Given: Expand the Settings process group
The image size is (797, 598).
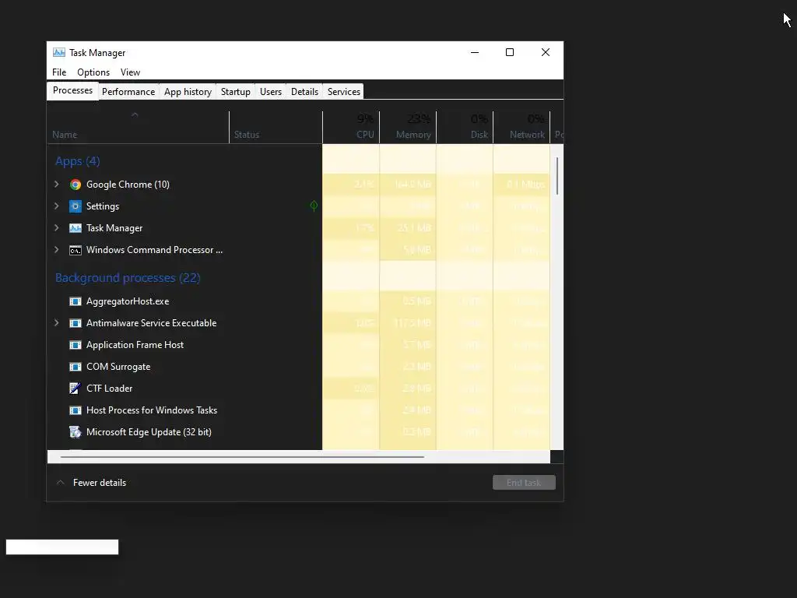Looking at the screenshot, I should click(x=56, y=206).
